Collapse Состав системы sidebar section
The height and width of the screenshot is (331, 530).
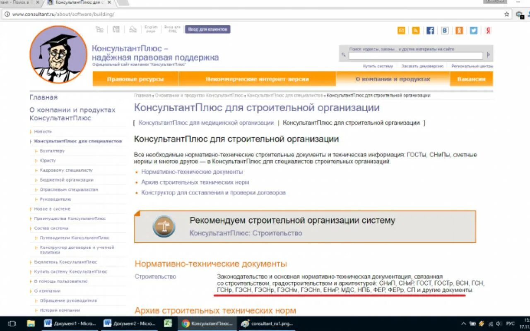tap(31, 228)
